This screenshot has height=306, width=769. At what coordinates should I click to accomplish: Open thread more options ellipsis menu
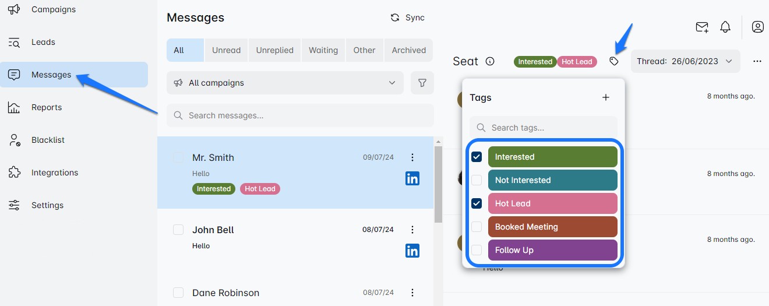[757, 61]
